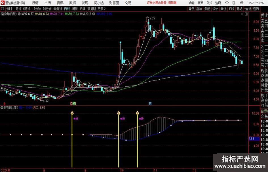Click the 4.42 low price label

(46, 101)
